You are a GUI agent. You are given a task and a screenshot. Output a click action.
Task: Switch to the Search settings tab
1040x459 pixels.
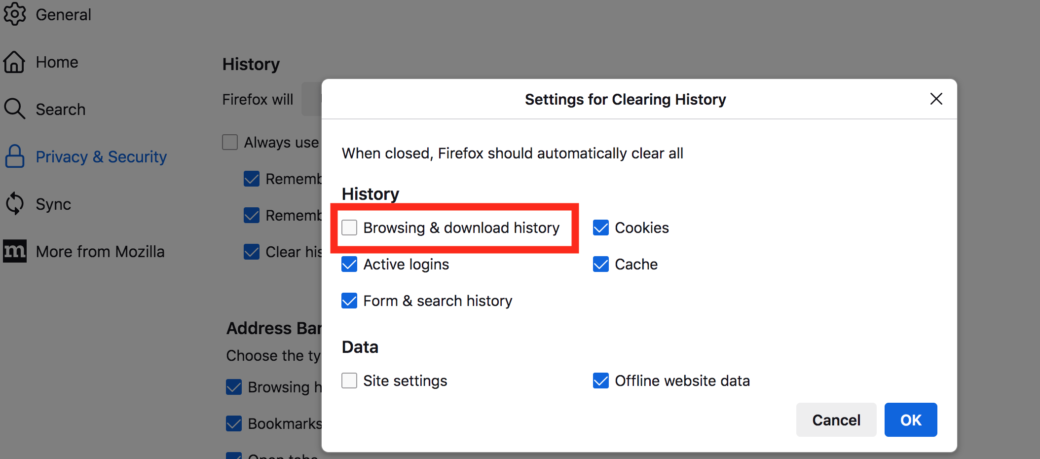pyautogui.click(x=60, y=110)
